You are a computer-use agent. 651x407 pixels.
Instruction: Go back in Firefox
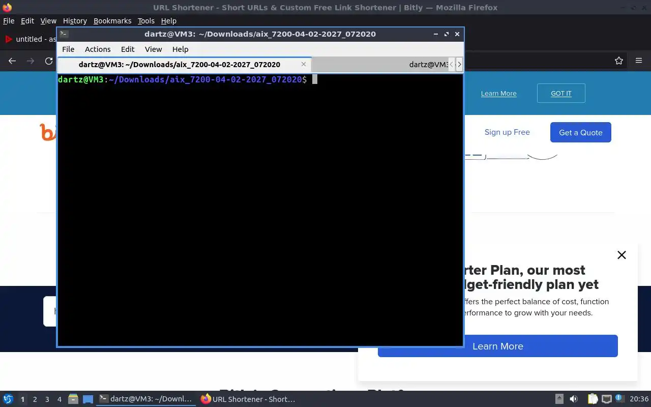pos(12,61)
